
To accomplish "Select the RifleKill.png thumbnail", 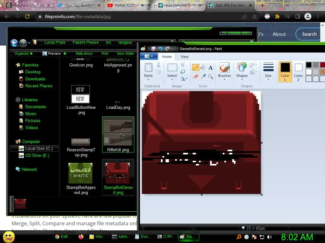I will [118, 134].
